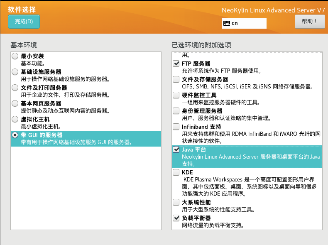Image resolution: width=328 pixels, height=245 pixels.
Task: Pick the 基本网页服务器 radio option
Action: coord(15,103)
